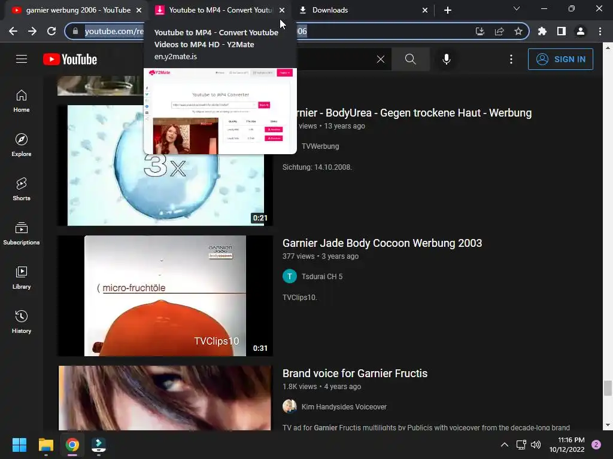Click the install app icon in address bar
This screenshot has height=459, width=613.
pos(480,31)
